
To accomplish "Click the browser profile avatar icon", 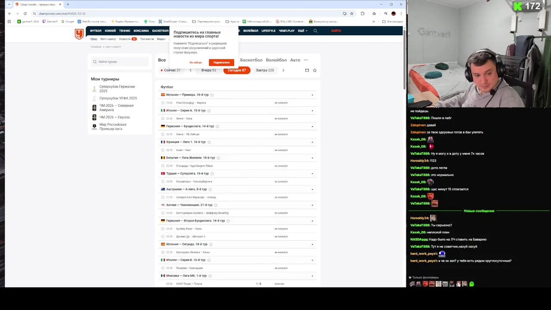I will coord(393,13).
